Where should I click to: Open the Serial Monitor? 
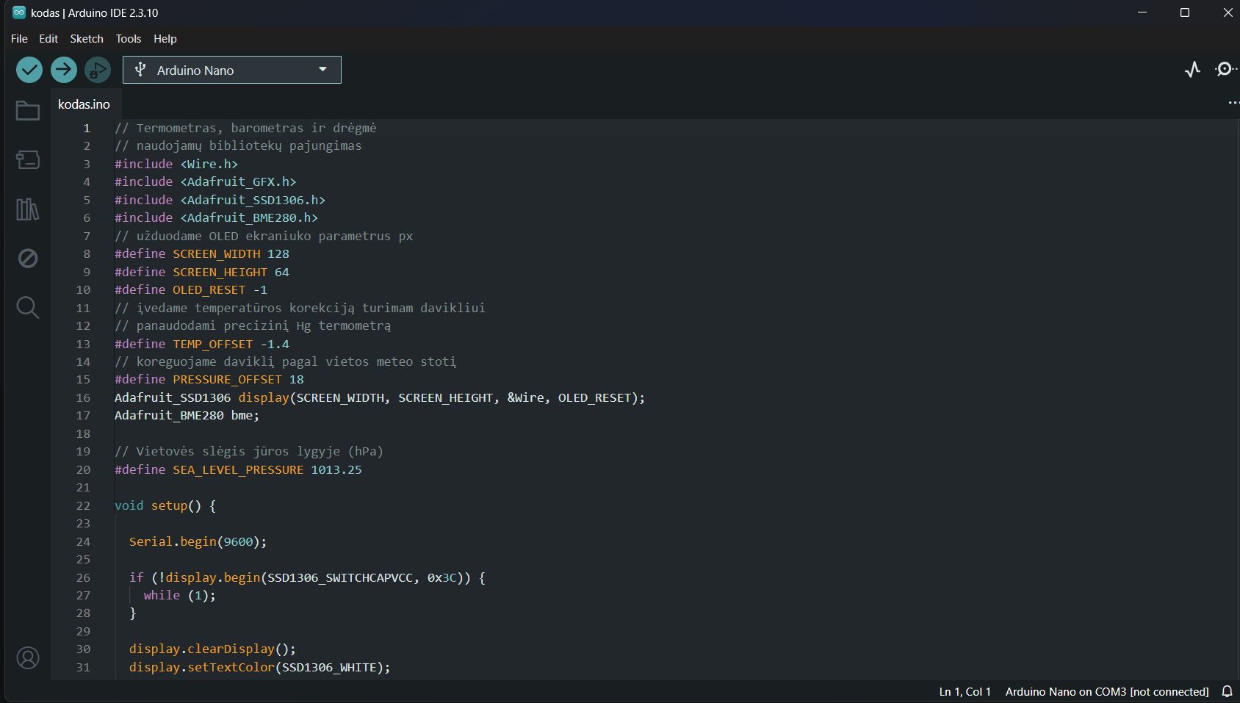[x=1225, y=69]
